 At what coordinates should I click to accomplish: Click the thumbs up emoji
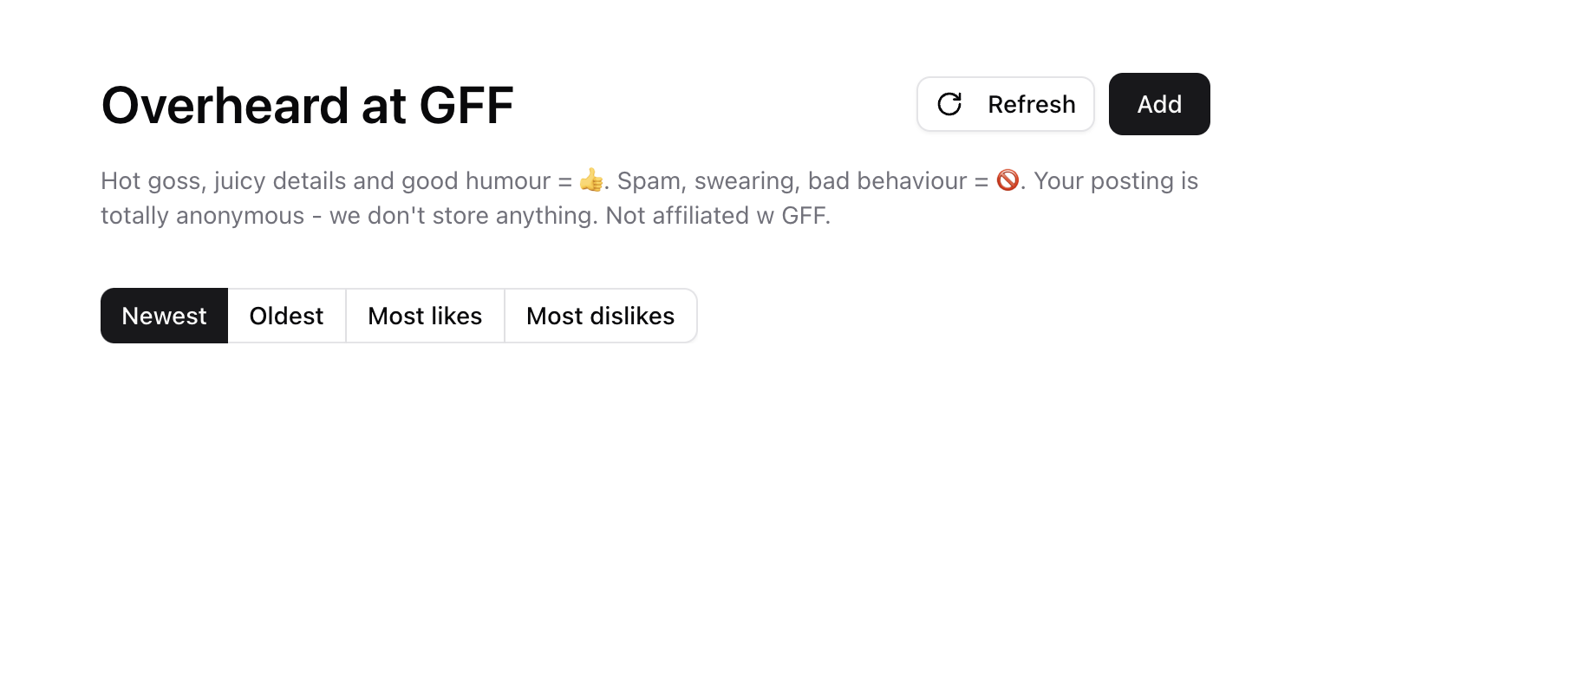[x=591, y=180]
